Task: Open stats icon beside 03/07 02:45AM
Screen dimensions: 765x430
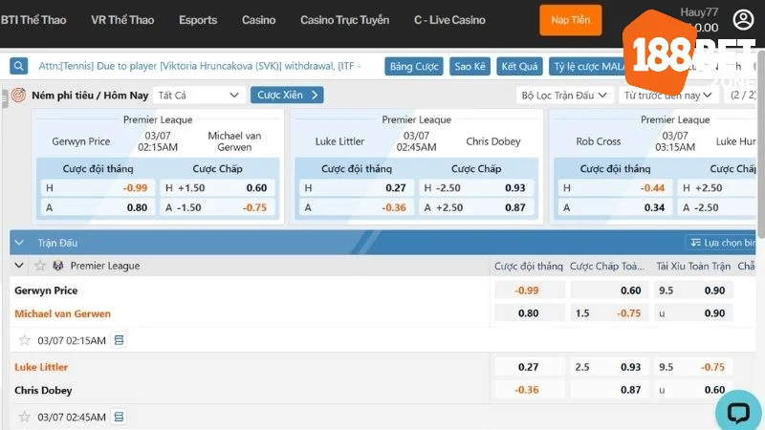Action: point(119,417)
